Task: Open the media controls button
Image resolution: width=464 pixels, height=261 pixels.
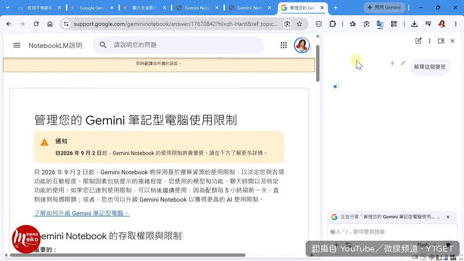Action: click(428, 24)
